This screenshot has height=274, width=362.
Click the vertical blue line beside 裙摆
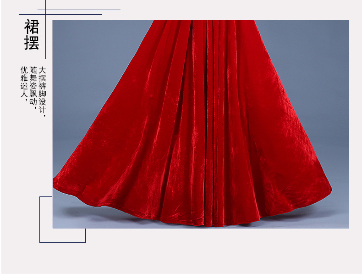(46, 37)
